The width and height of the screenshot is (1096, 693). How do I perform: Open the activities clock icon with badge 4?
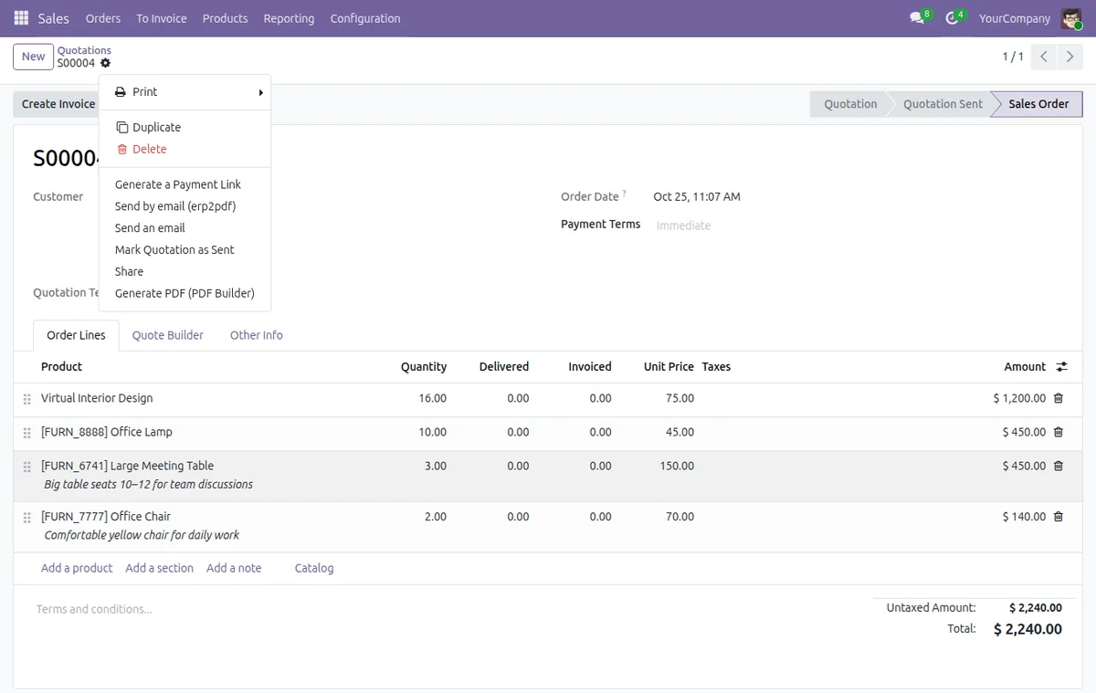(953, 18)
